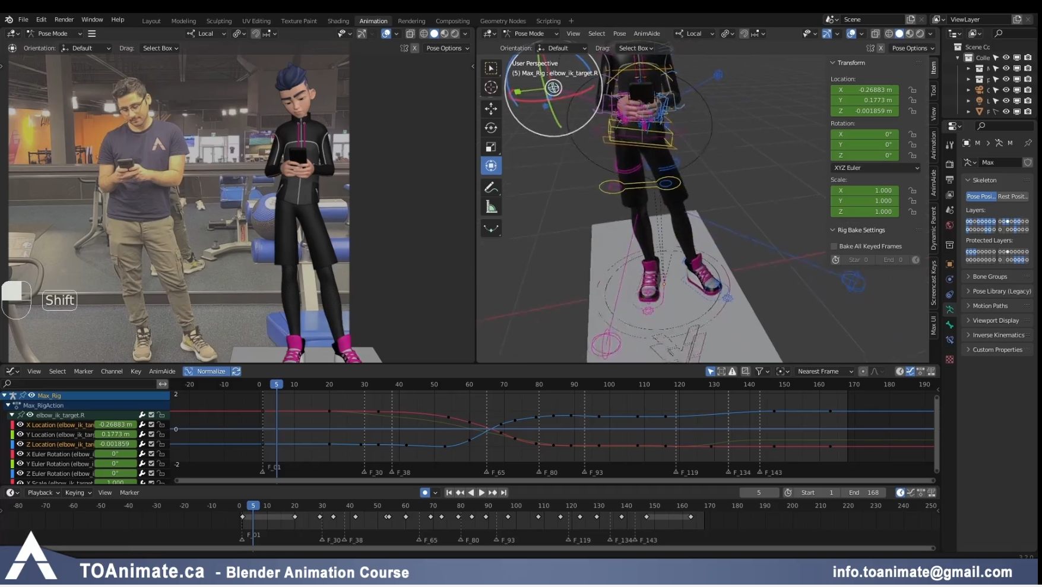
Task: Play the animation forward
Action: 482,493
